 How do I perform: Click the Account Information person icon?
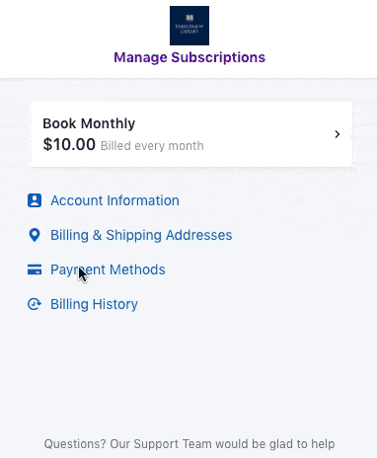coord(35,200)
